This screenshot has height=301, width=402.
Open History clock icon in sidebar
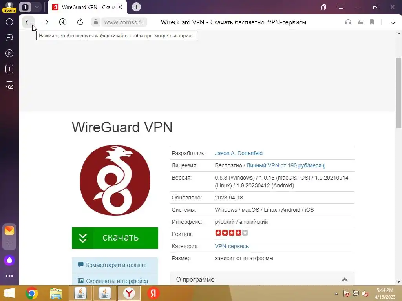(9, 22)
